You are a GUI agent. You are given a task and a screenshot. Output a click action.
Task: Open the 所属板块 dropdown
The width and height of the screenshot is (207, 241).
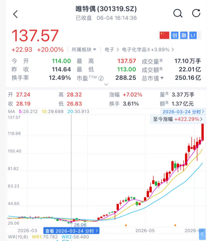click(x=84, y=50)
